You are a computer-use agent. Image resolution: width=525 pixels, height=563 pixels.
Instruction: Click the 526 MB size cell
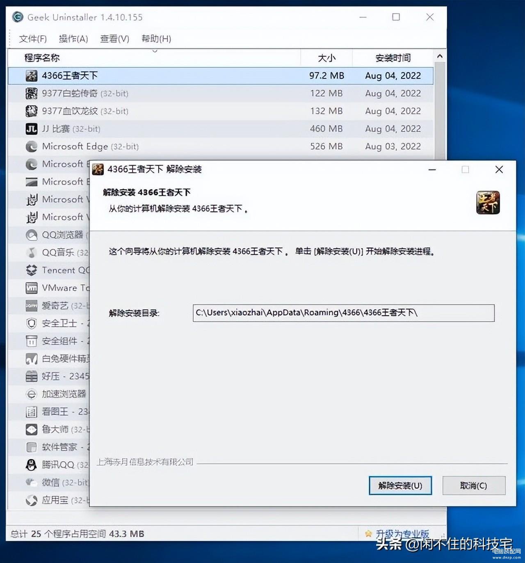coord(326,146)
